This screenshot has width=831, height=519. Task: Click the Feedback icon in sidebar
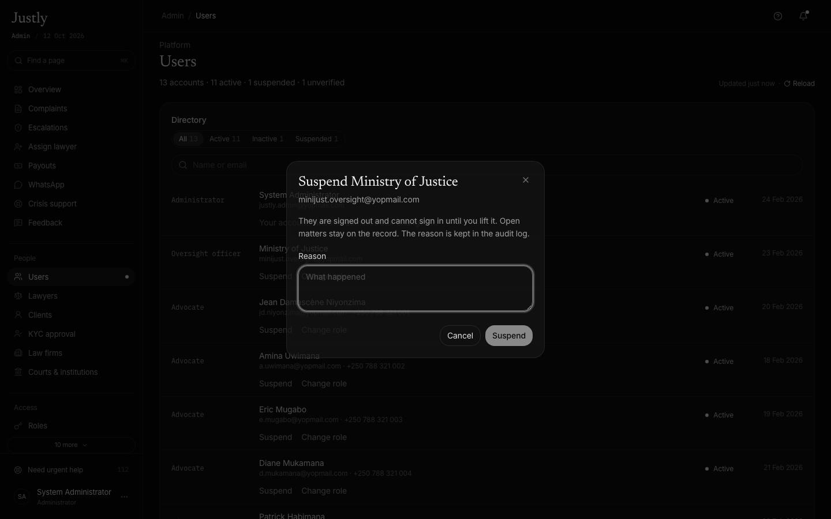[x=18, y=223]
